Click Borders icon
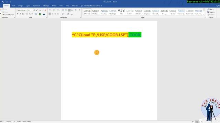Viewport: 220px width, 123px height. [x=72, y=14]
